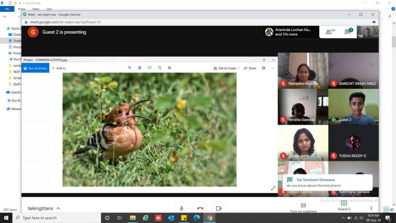Select OneDrive in Explorer sidebar

[x=14, y=92]
